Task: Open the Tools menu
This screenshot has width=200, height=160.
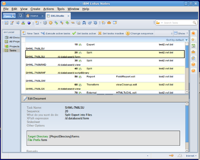Action: [x=61, y=9]
